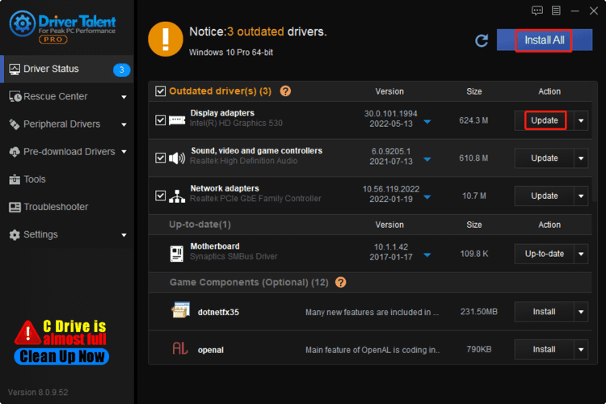Viewport: 606px width, 404px height.
Task: Click the Clean Up Now banner button
Action: click(x=62, y=356)
